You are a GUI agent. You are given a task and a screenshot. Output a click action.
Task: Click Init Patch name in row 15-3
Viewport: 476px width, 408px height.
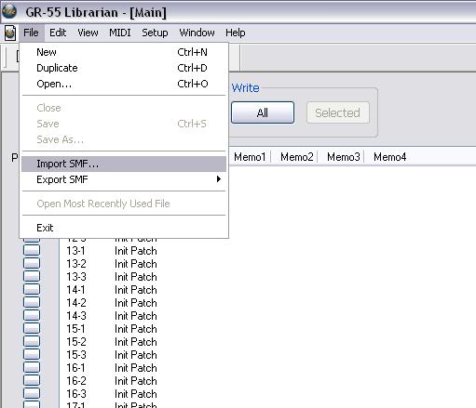136,355
